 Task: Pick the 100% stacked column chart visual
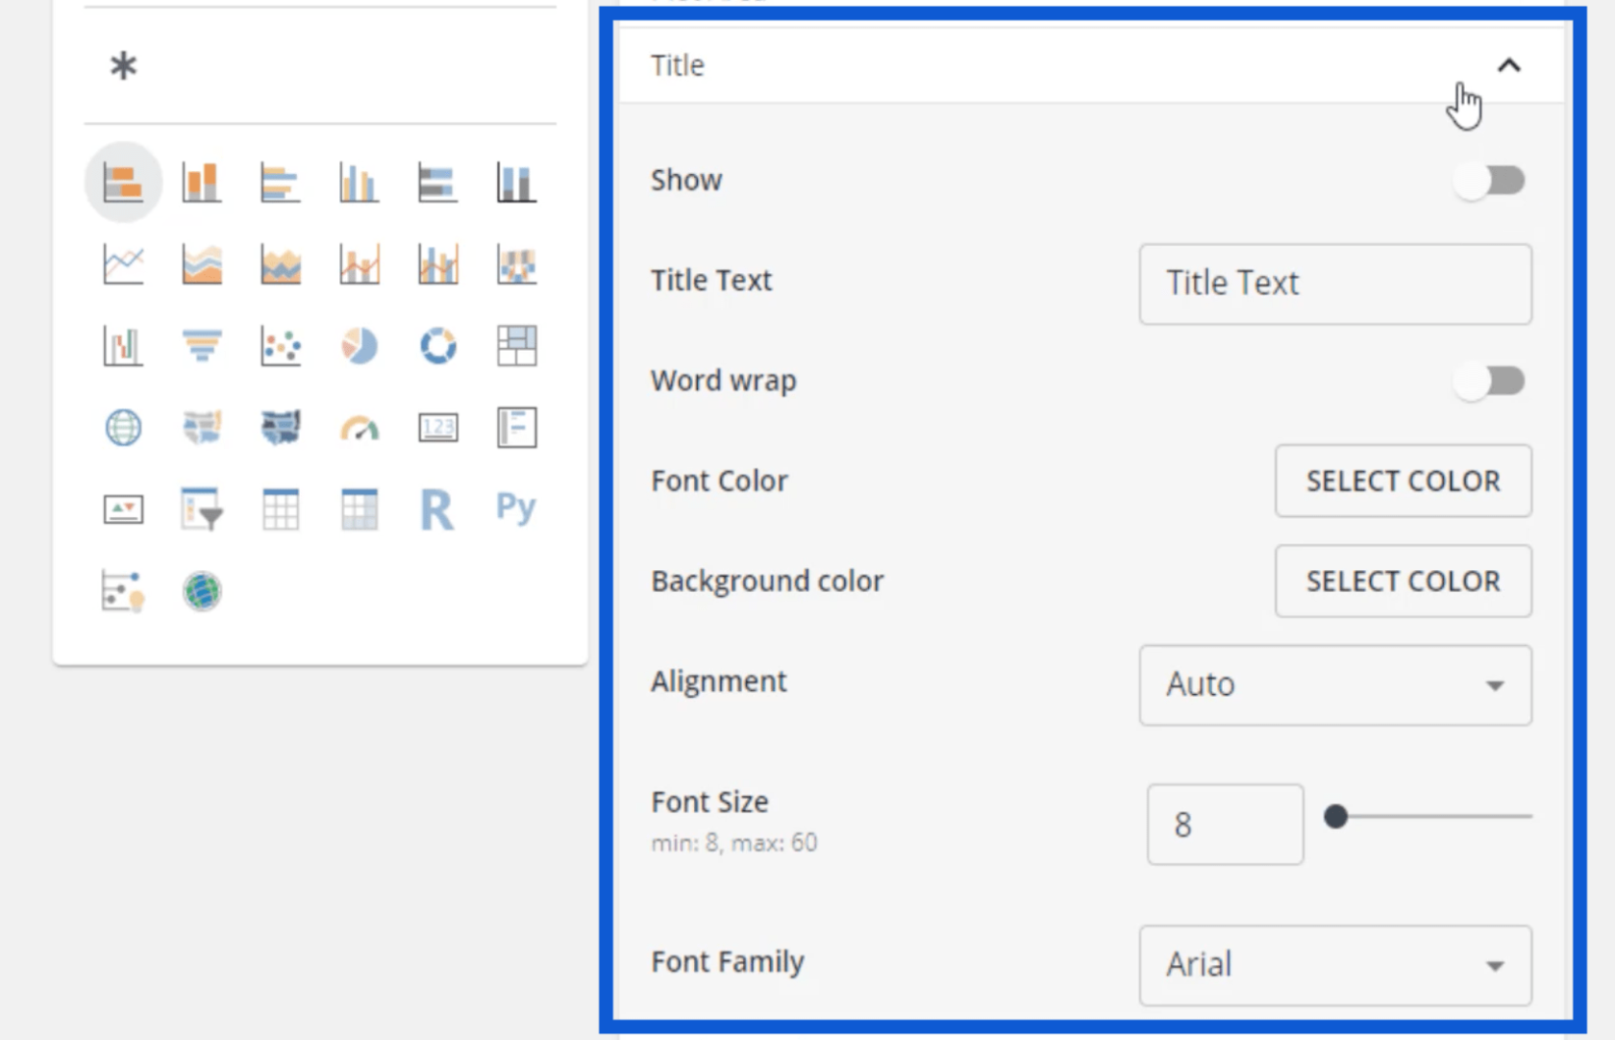pos(516,182)
